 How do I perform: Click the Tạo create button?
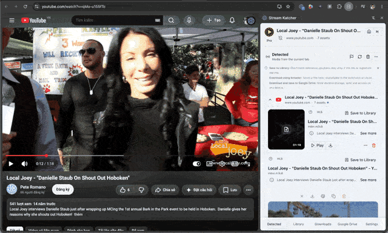tap(213, 20)
